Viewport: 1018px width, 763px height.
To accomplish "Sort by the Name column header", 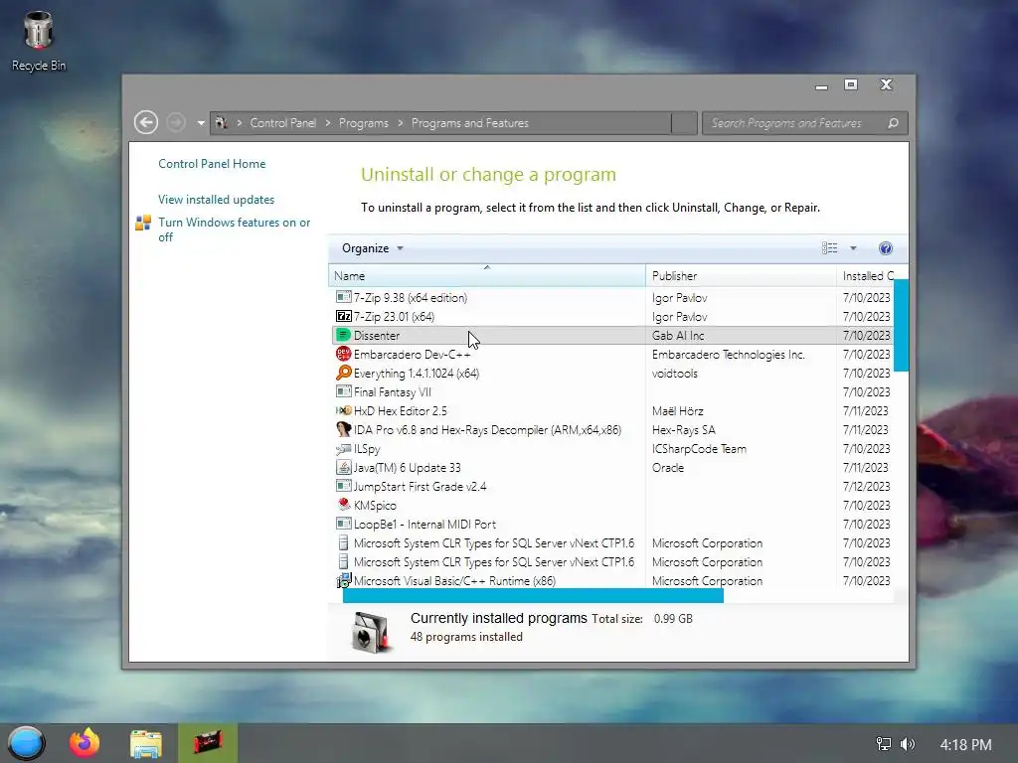I will pyautogui.click(x=487, y=276).
